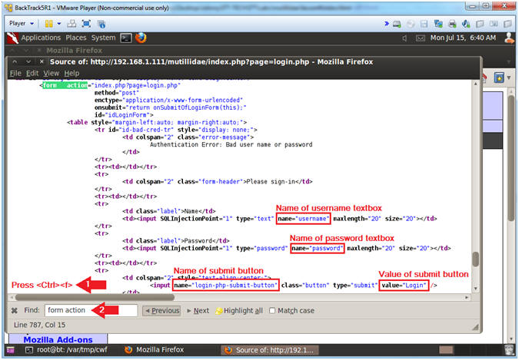Expand the arrow beside the pause button
The height and width of the screenshot is (360, 519).
tap(59, 24)
